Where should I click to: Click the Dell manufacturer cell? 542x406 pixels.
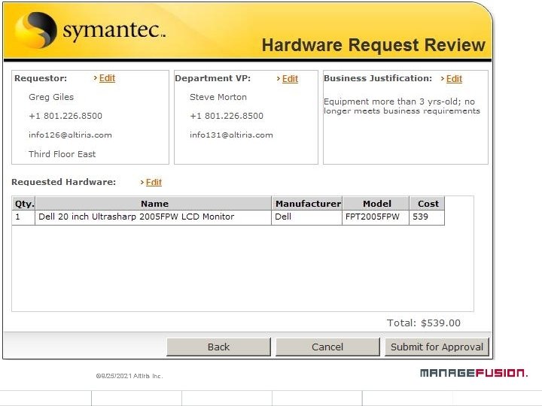coord(307,217)
